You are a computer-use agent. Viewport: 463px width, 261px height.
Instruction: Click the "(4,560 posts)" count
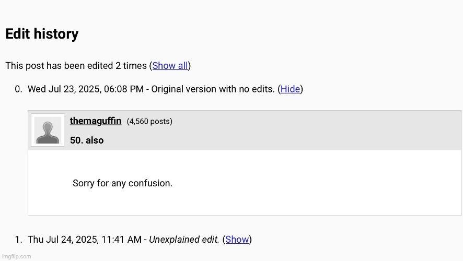coord(149,121)
